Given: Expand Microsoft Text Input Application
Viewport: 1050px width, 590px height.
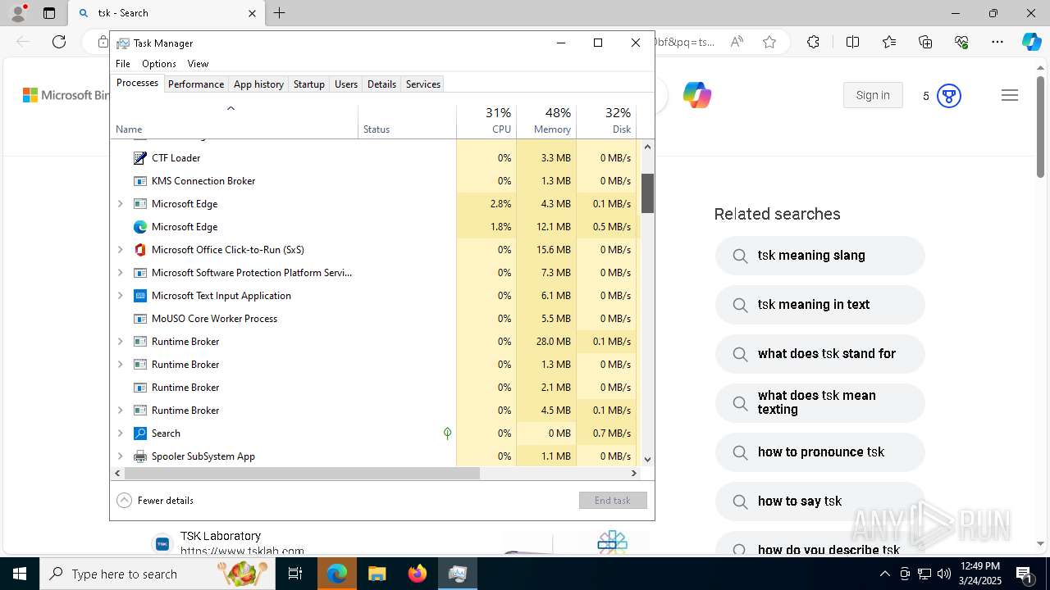Looking at the screenshot, I should coord(121,295).
